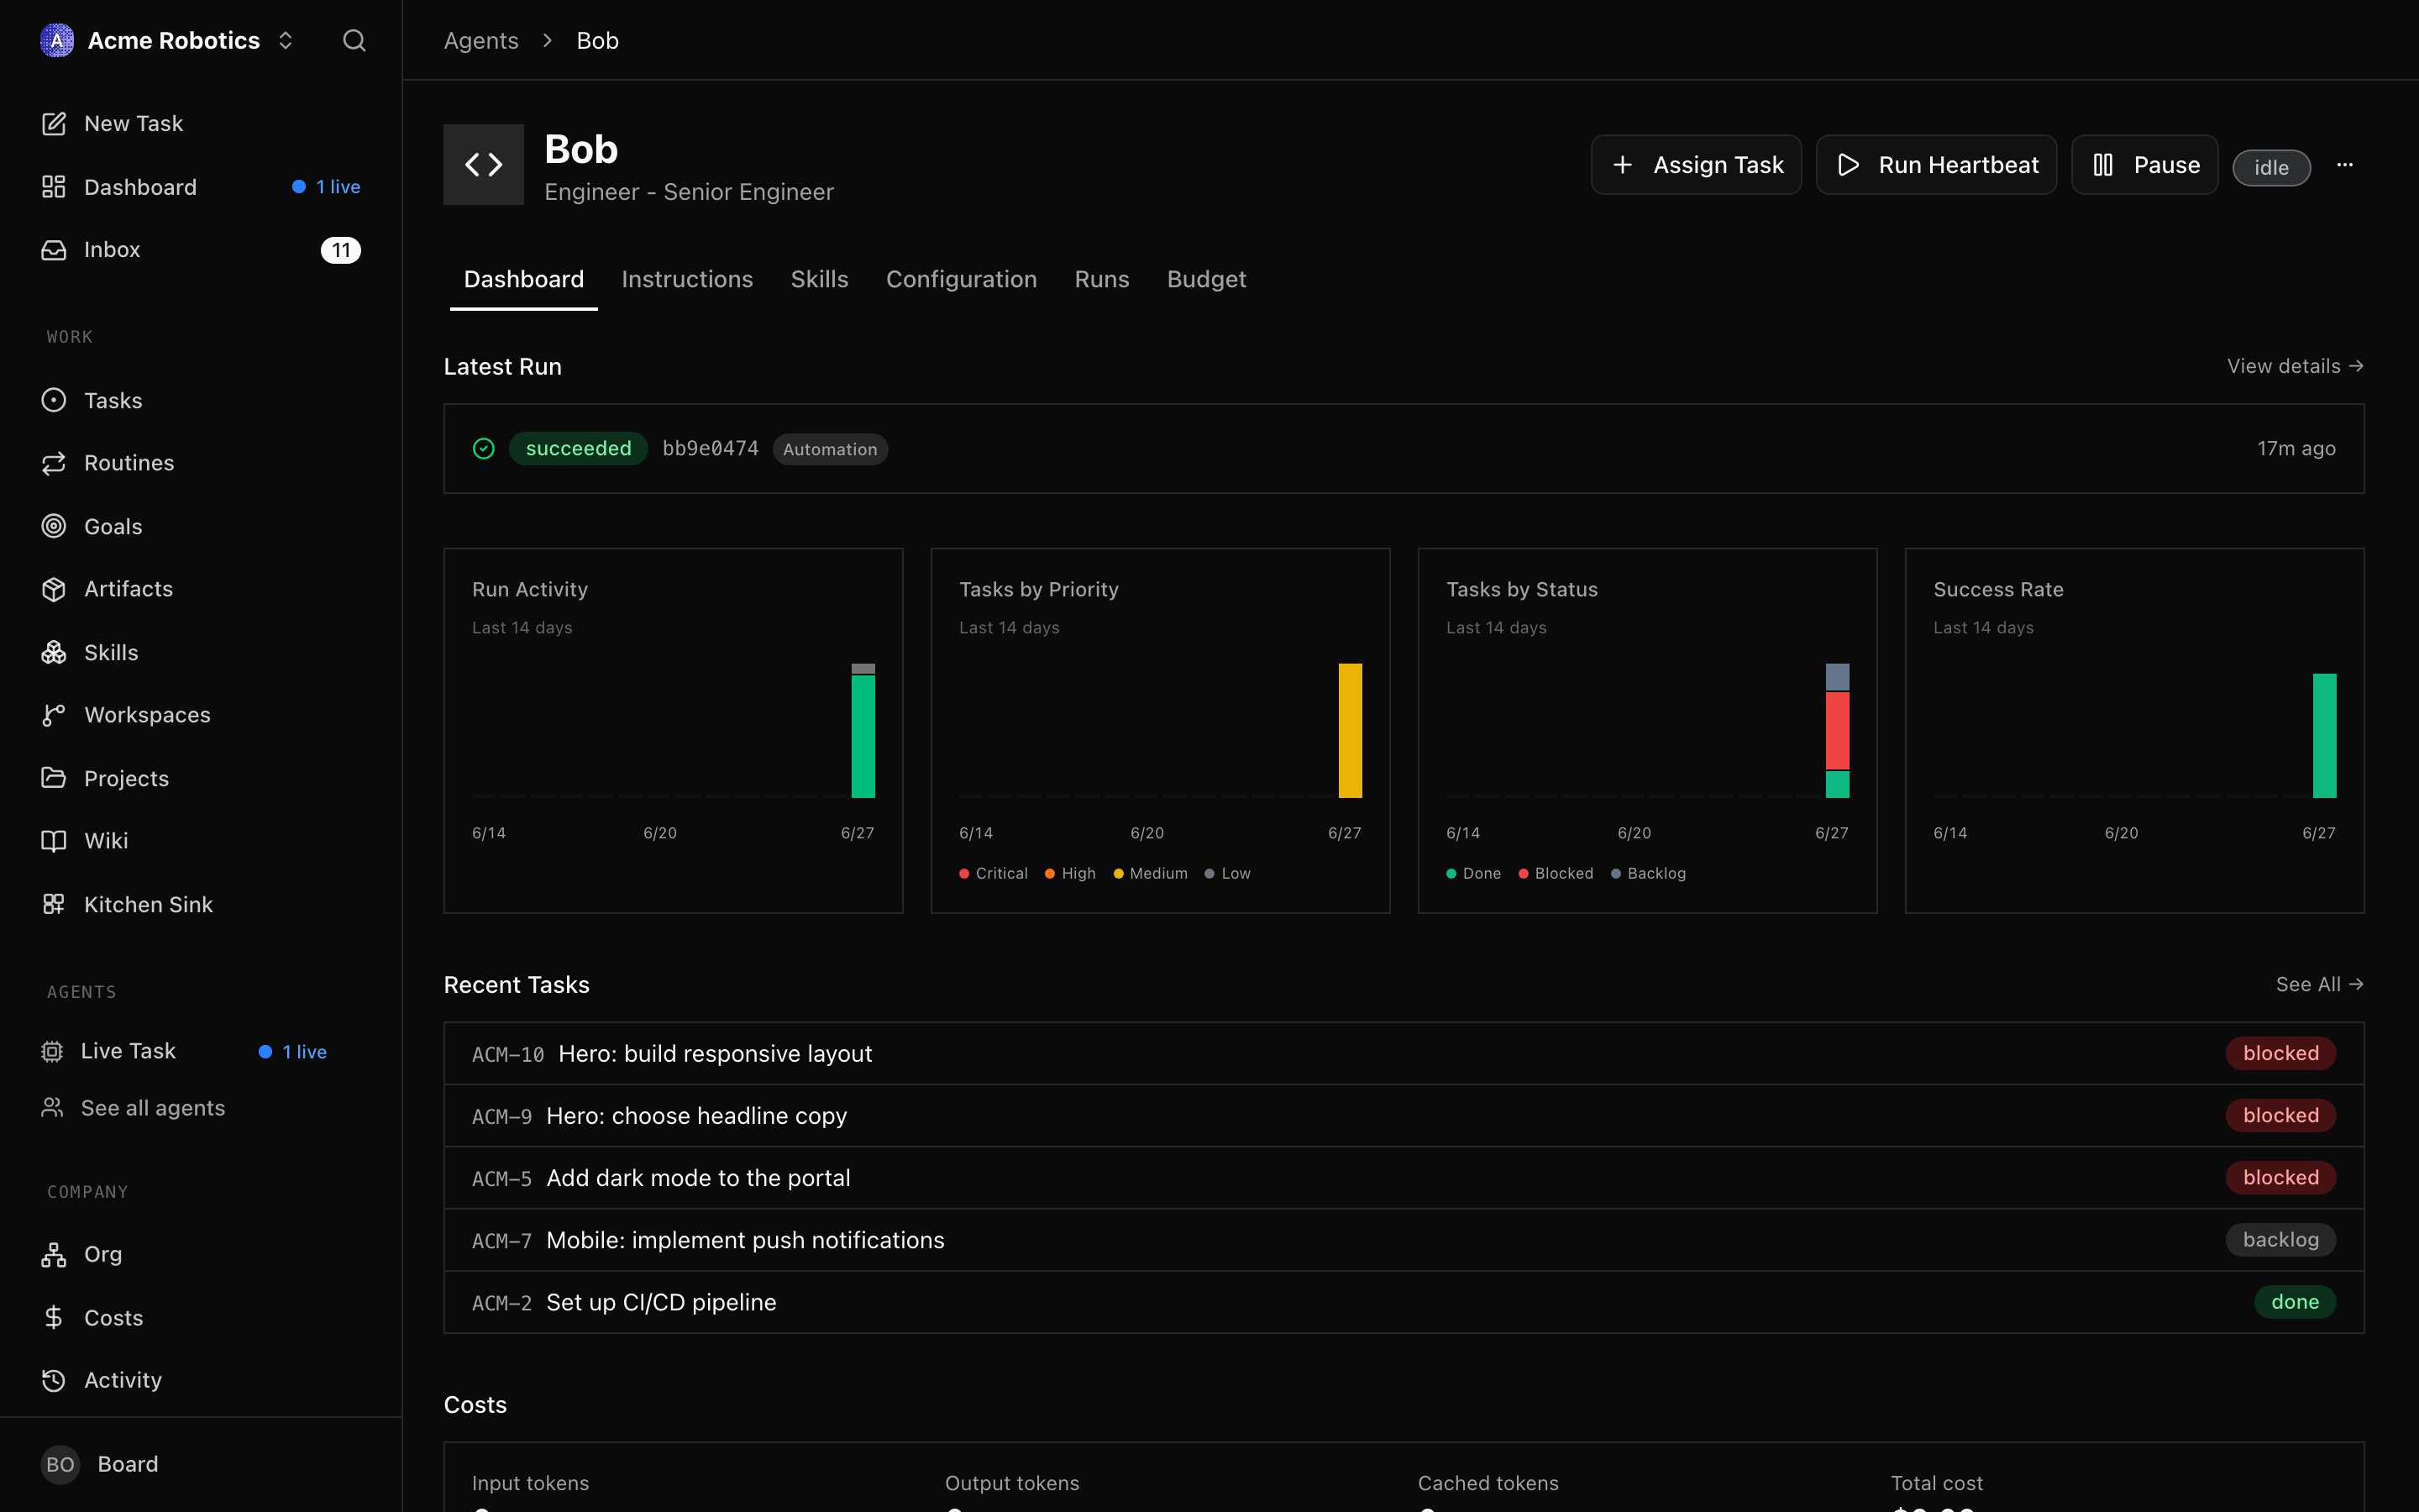Click the New Task pencil icon
2419x1512 pixels.
click(x=54, y=123)
